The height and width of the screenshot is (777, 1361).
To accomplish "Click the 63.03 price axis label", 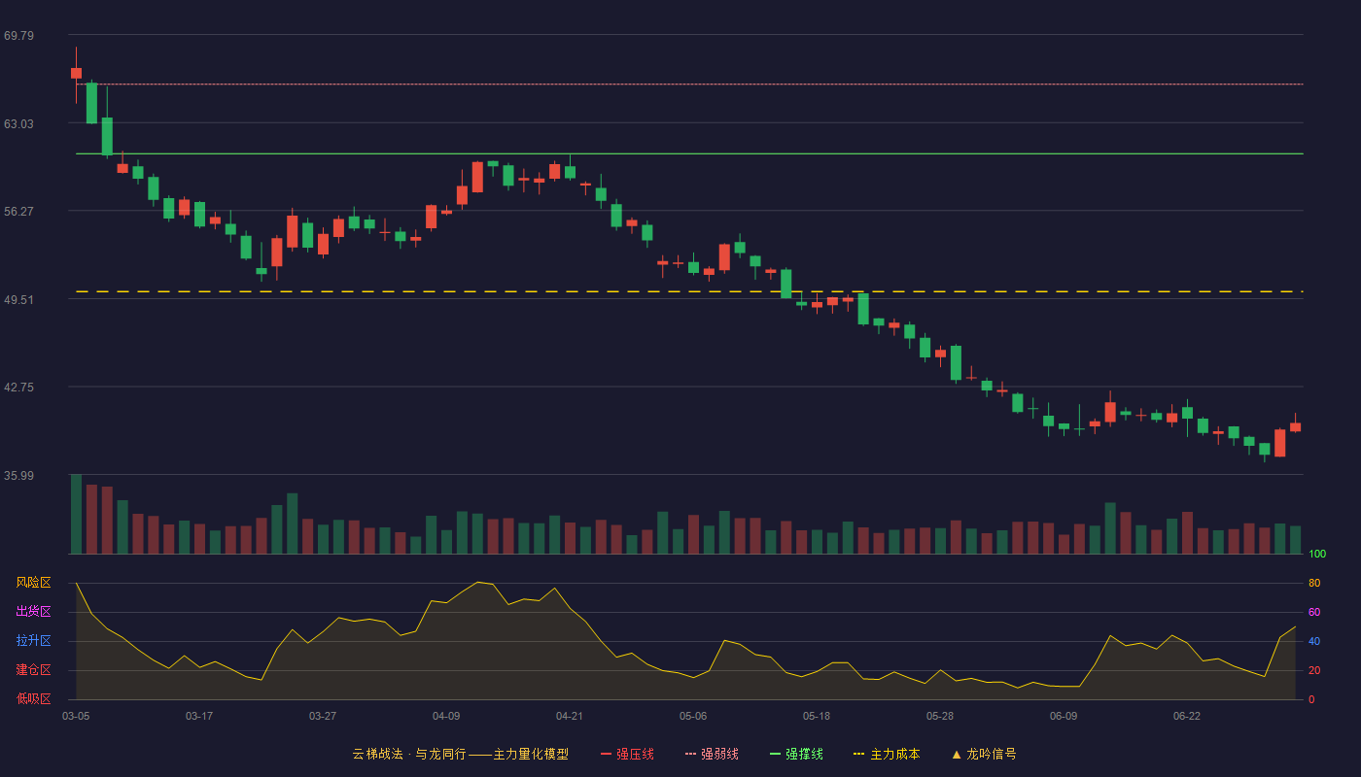I will (x=18, y=124).
